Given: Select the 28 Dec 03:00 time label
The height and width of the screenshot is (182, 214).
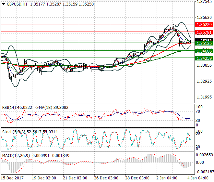Looking at the screenshot, I should point(137,178).
